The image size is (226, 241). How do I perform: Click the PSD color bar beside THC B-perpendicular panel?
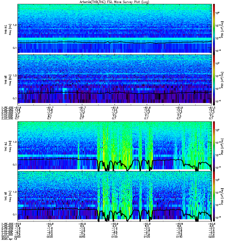[214, 146]
